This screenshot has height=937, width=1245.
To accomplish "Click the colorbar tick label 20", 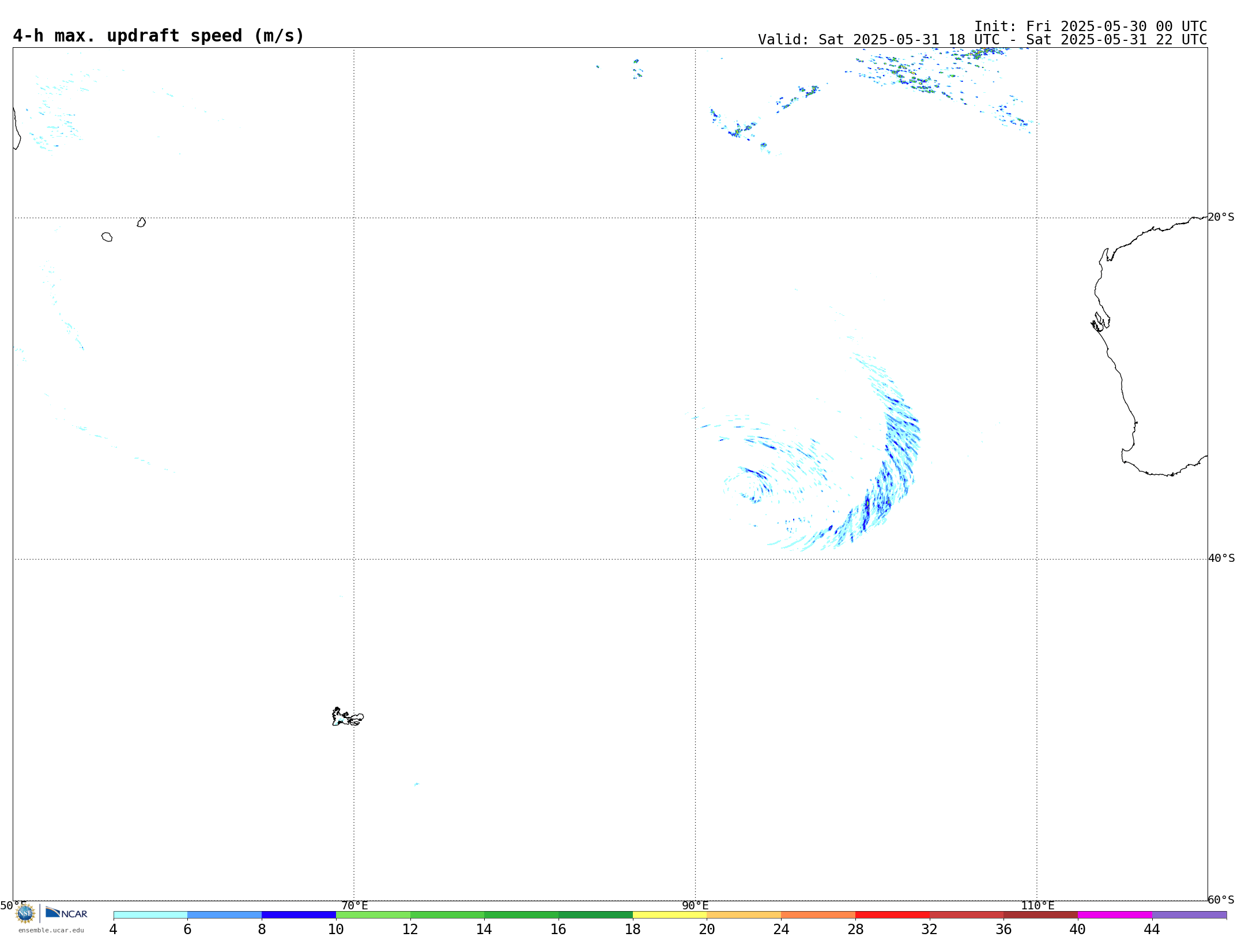I will coord(707,930).
